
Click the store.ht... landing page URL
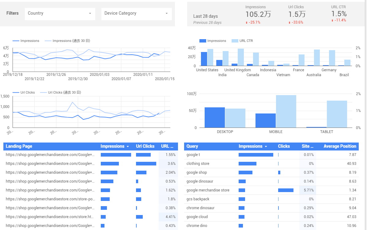tap(50, 217)
